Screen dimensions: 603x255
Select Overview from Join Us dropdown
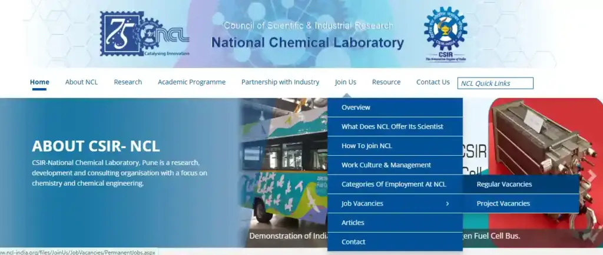(356, 108)
